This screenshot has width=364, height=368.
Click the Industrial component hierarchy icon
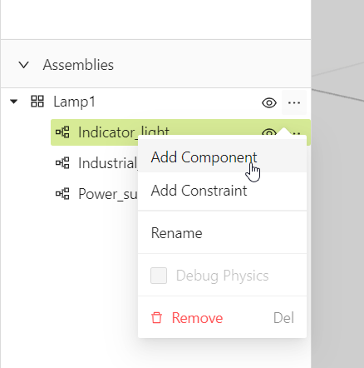coord(62,163)
